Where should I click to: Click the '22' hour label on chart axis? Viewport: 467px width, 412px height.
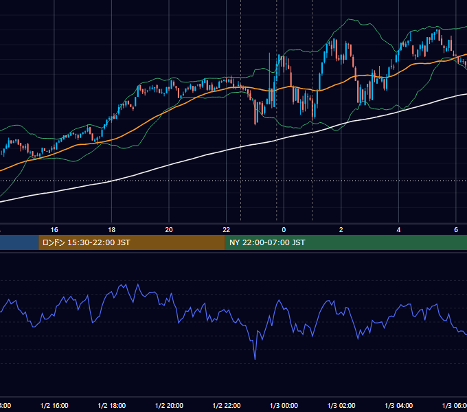click(x=227, y=230)
